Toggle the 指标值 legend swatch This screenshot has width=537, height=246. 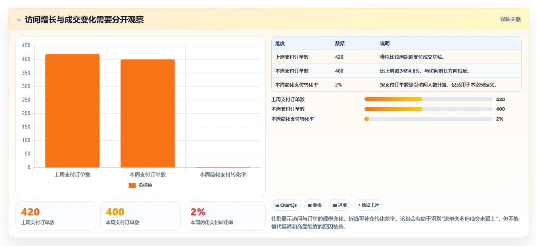132,185
